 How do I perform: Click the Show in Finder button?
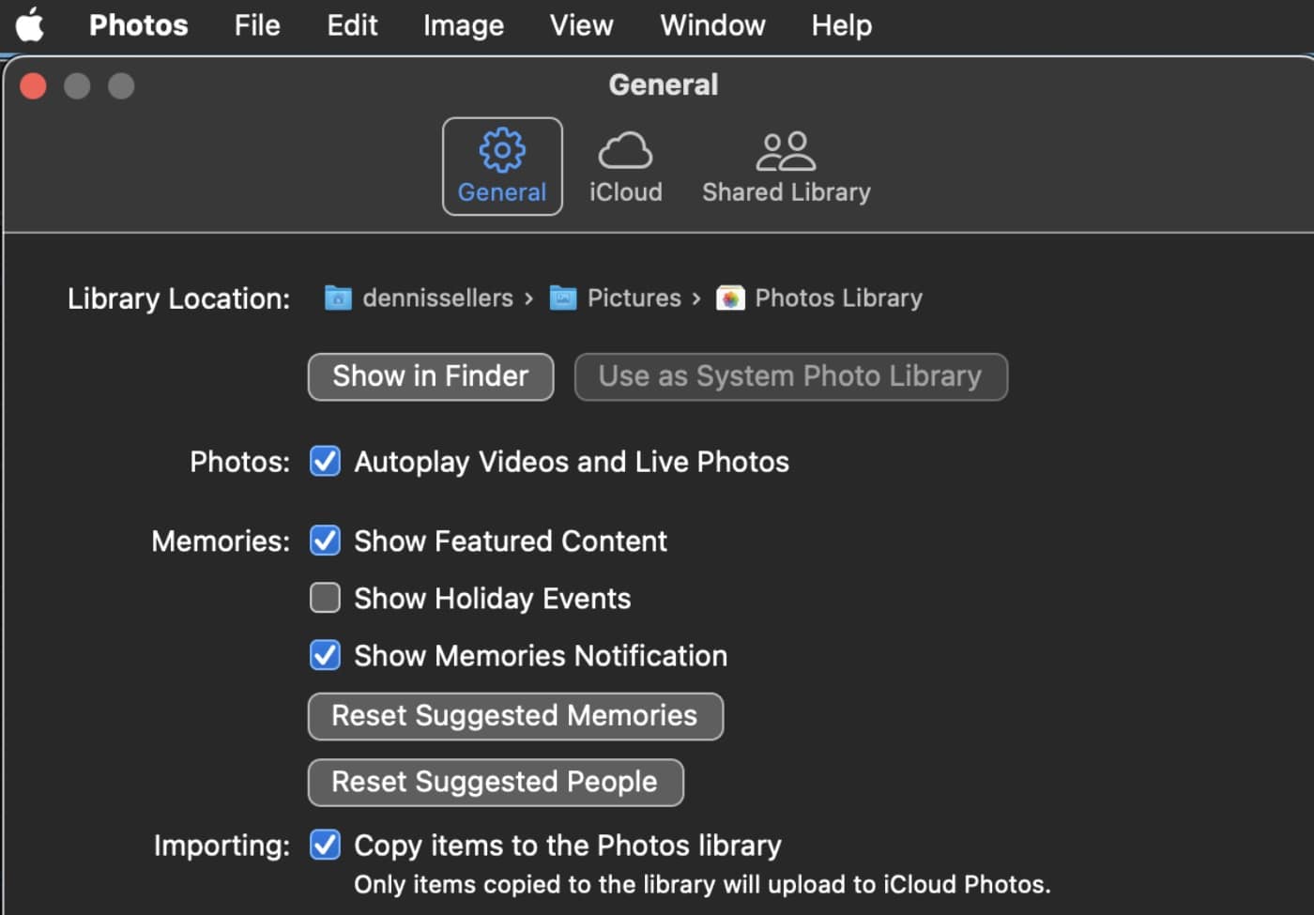click(430, 376)
